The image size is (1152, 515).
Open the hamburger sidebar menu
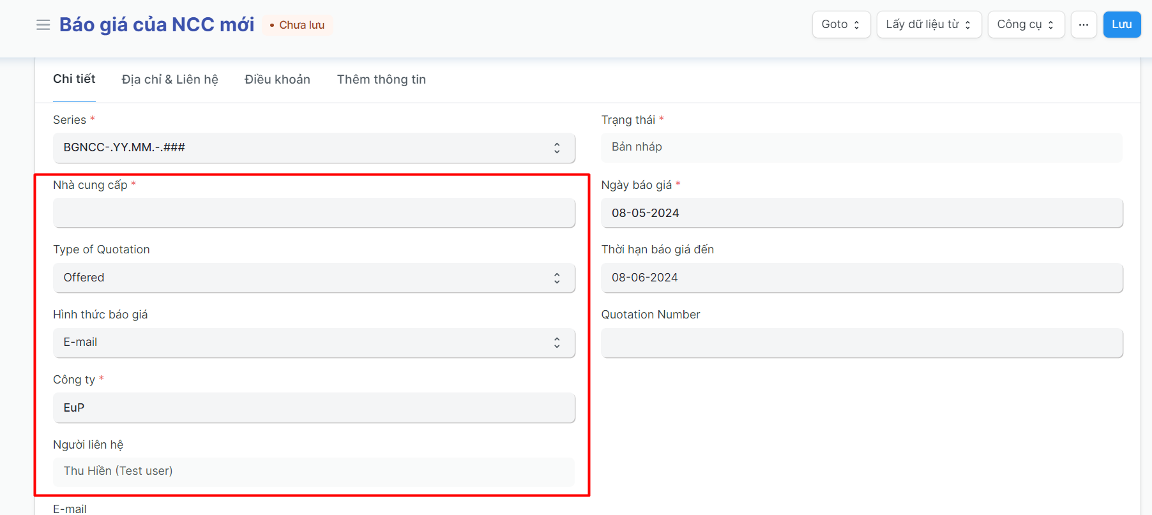point(43,25)
